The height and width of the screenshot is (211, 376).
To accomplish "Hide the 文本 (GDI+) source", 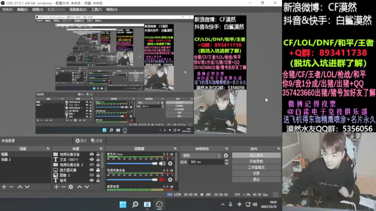I will click(92, 159).
